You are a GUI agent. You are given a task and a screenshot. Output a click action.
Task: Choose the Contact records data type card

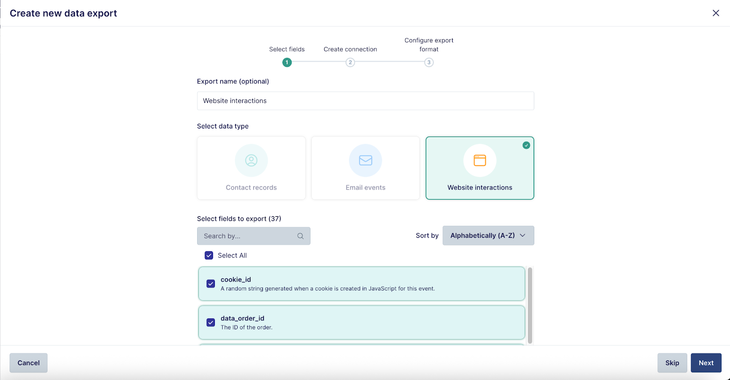(251, 168)
